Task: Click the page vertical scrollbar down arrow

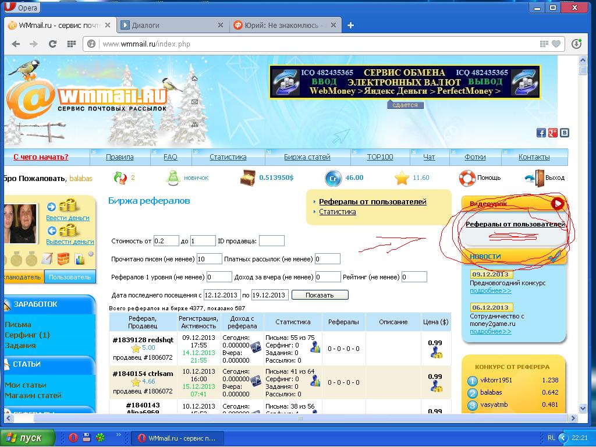Action: tap(583, 408)
